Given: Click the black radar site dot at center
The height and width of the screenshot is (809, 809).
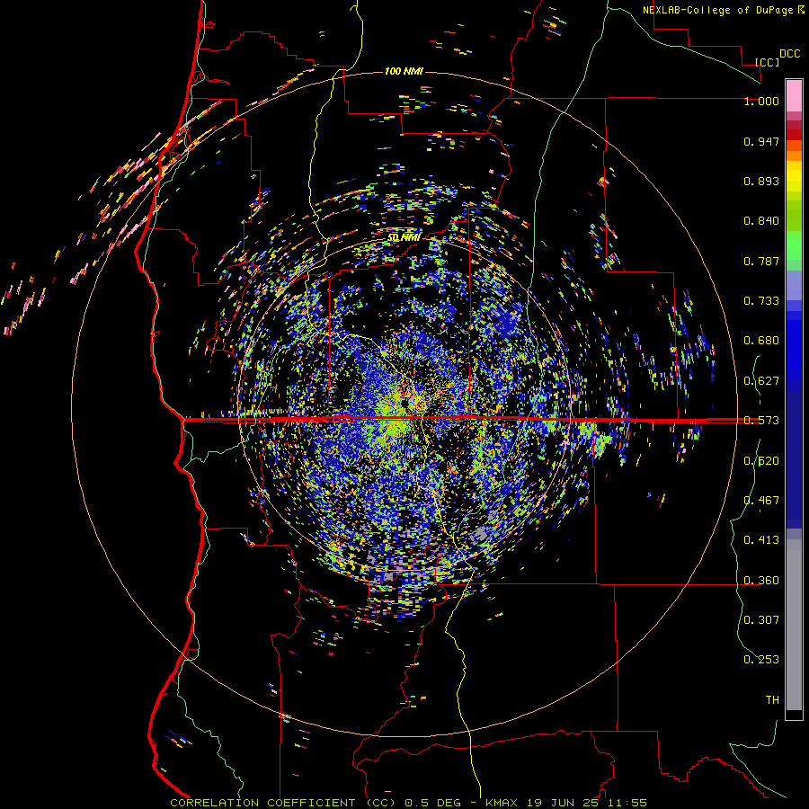Looking at the screenshot, I should point(405,403).
